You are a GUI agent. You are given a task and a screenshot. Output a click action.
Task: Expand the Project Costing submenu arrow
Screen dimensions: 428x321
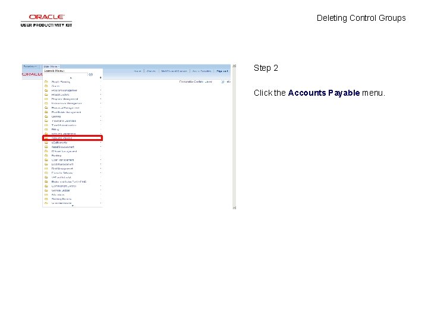point(100,95)
